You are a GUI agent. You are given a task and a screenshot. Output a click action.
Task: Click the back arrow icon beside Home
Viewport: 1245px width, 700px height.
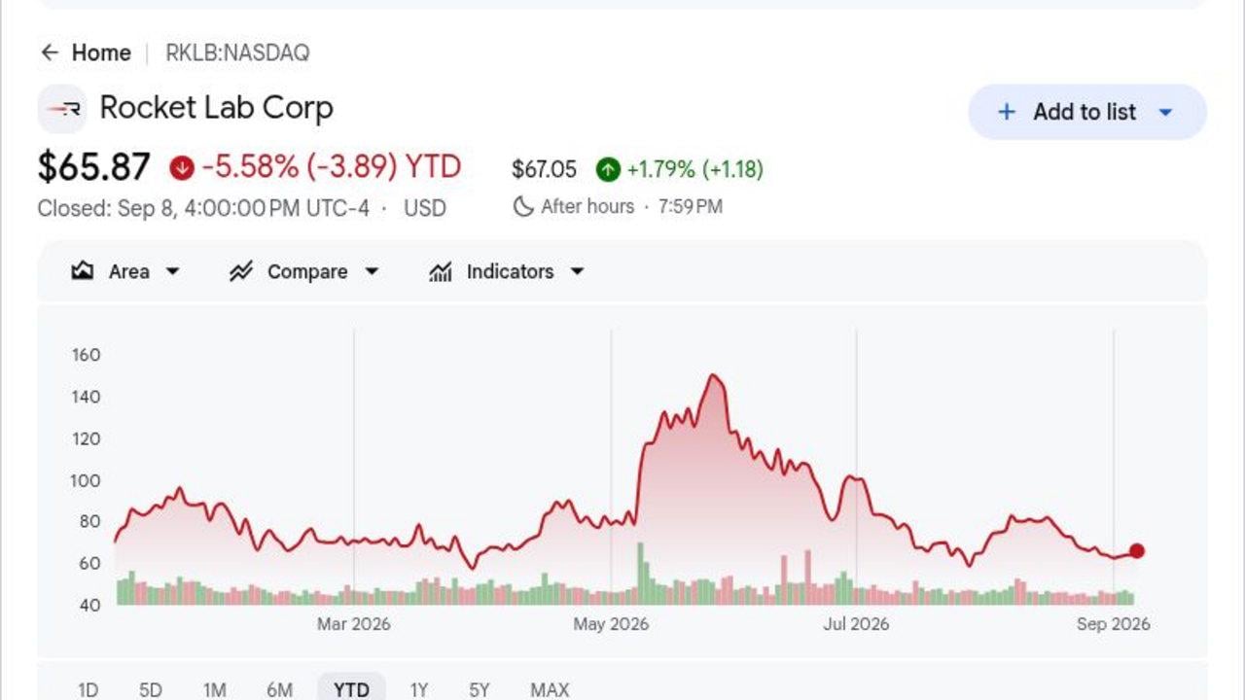pyautogui.click(x=50, y=52)
